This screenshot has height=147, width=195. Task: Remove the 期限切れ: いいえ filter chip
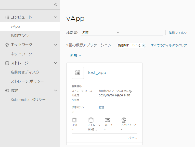click(144, 45)
